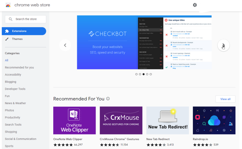The width and height of the screenshot is (242, 149).
Task: Focus the Search the store field
Action: pyautogui.click(x=26, y=19)
